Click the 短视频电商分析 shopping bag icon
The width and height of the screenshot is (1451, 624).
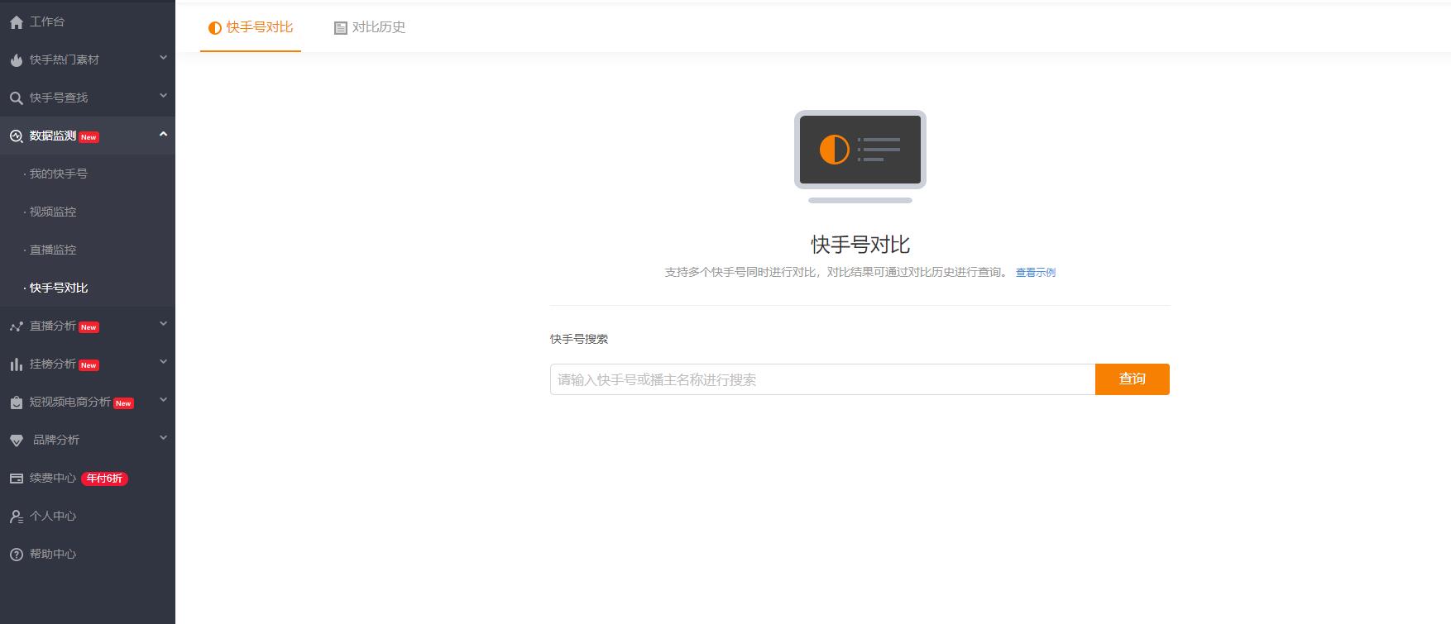click(16, 403)
